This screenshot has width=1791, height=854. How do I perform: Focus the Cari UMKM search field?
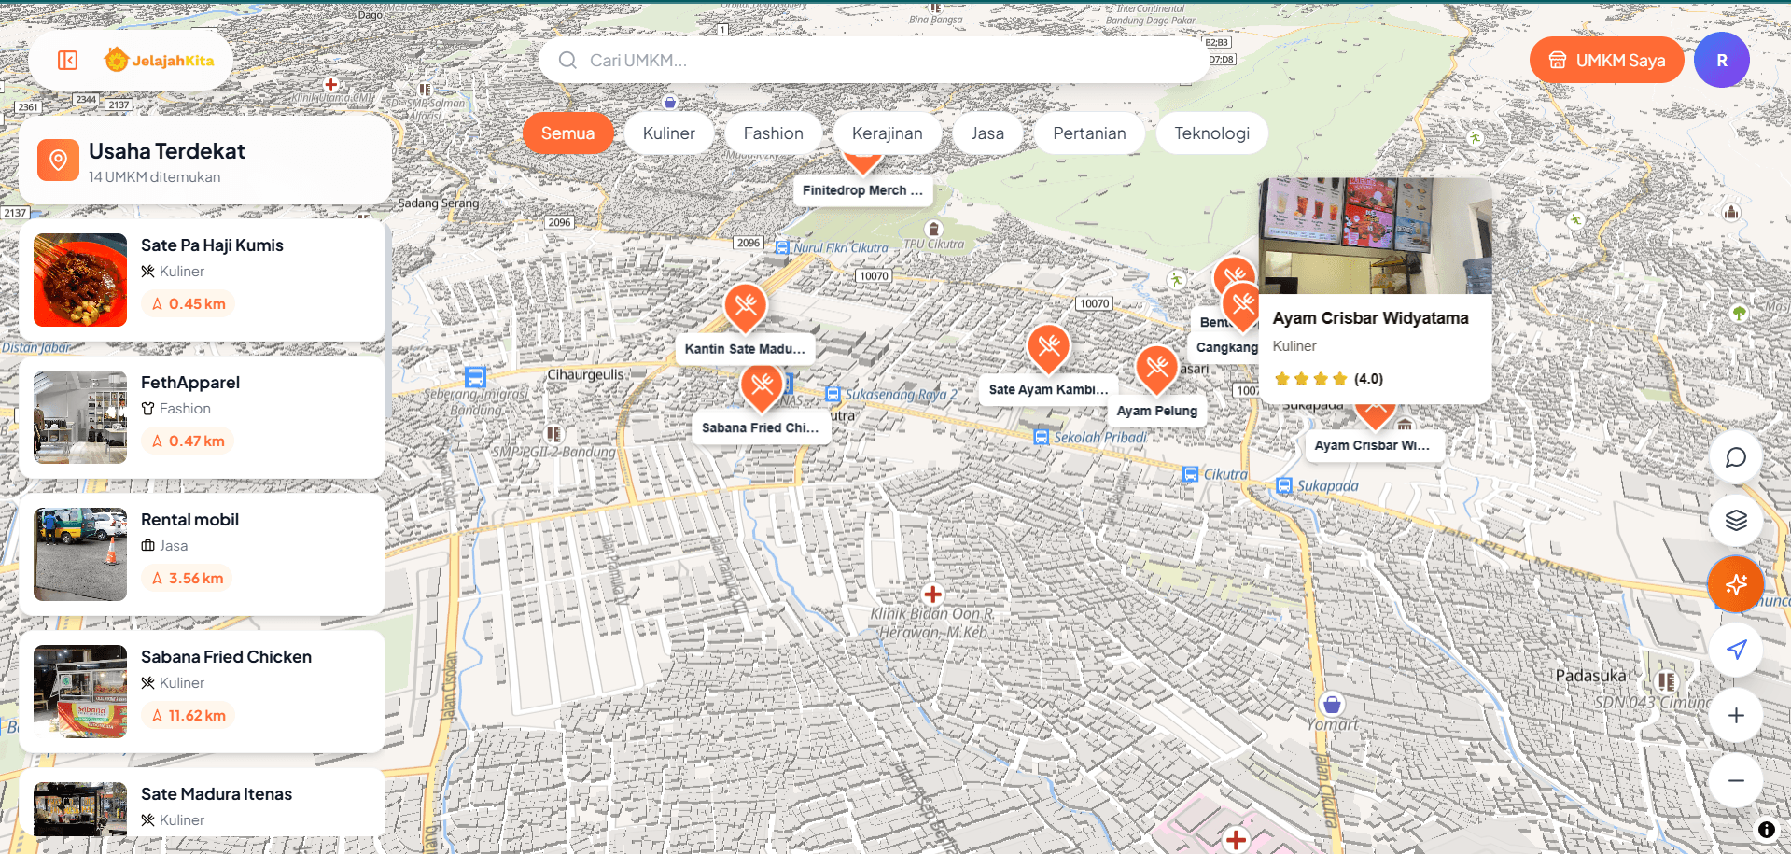click(875, 61)
